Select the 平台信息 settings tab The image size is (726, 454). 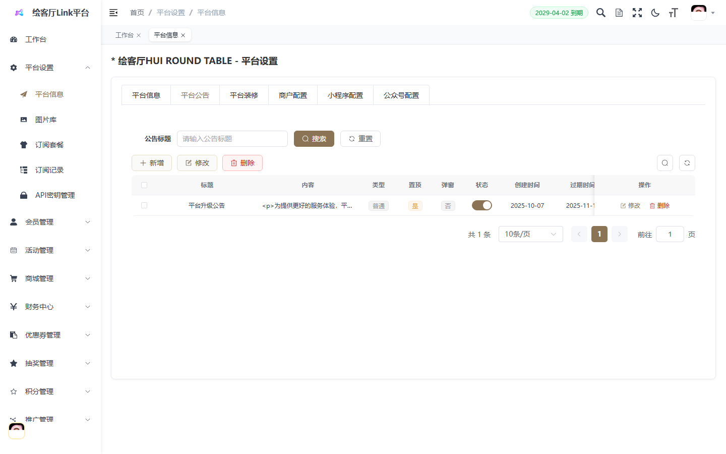coord(146,95)
